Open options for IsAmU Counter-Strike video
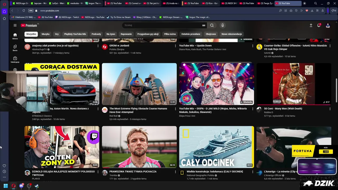This screenshot has height=190, width=338. click(x=330, y=46)
